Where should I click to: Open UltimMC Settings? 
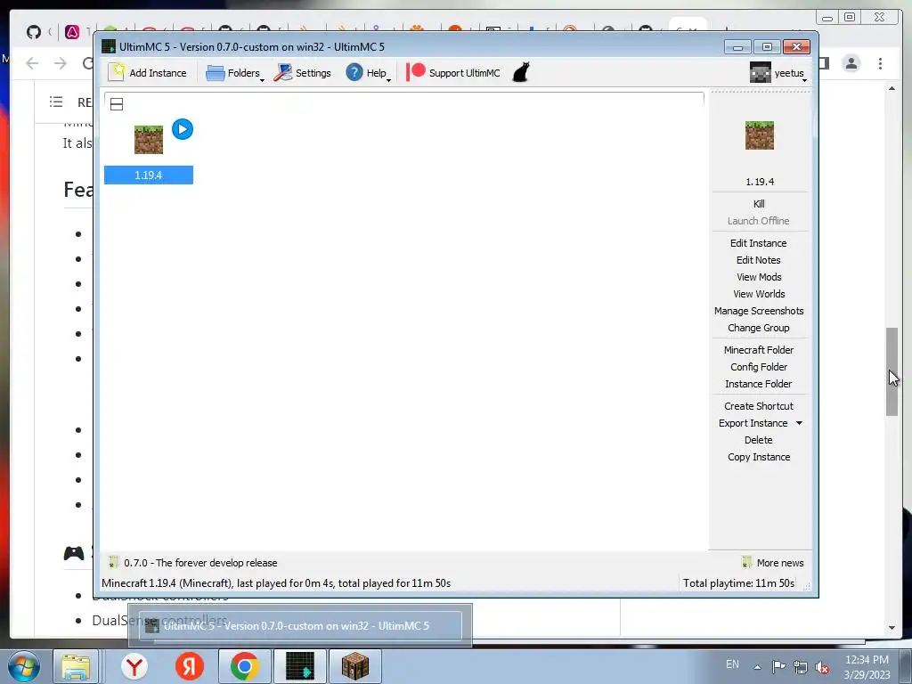pyautogui.click(x=303, y=73)
